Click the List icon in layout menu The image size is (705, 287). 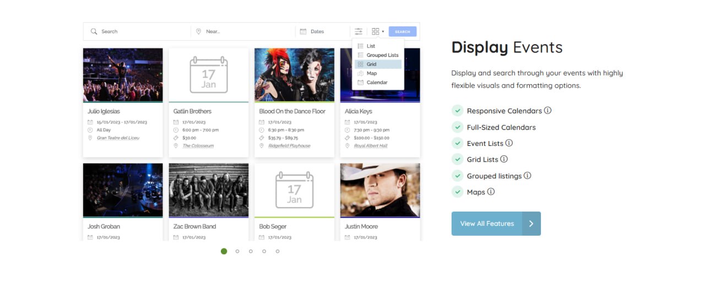point(360,46)
